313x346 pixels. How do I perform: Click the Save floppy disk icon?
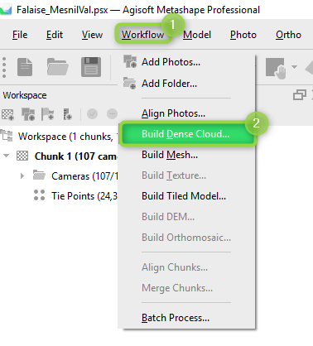tap(91, 67)
